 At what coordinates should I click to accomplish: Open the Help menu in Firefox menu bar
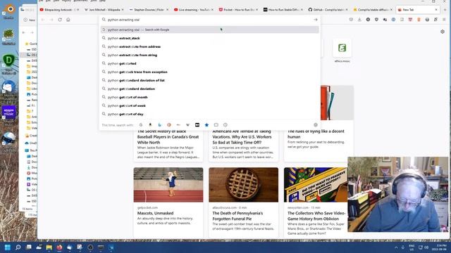(102, 1)
